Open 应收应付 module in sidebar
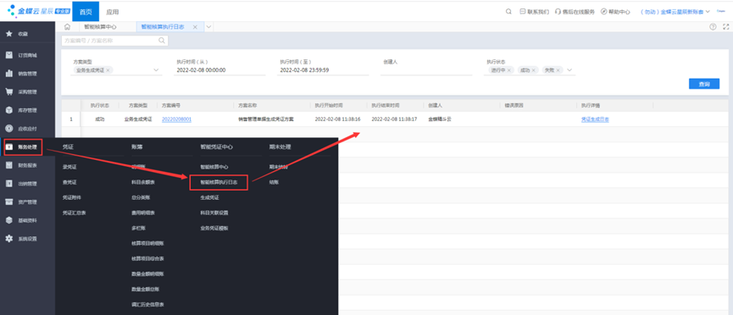Viewport: 733px width, 315px height. tap(27, 129)
